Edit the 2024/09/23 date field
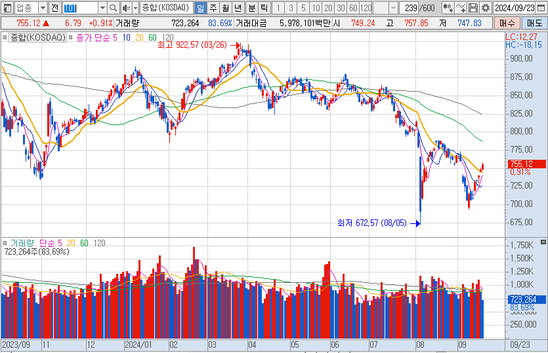The height and width of the screenshot is (353, 548). point(515,8)
